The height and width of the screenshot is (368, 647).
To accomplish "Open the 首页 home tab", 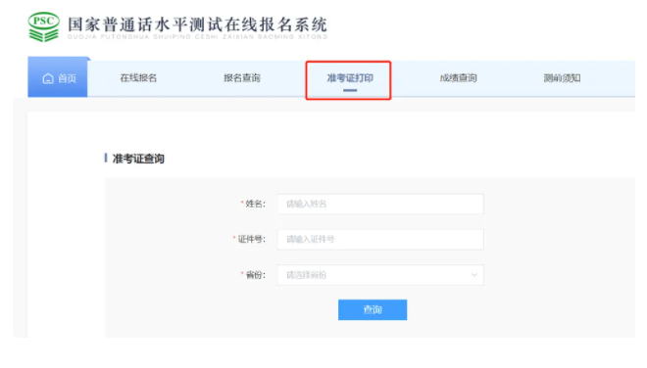I will [58, 77].
